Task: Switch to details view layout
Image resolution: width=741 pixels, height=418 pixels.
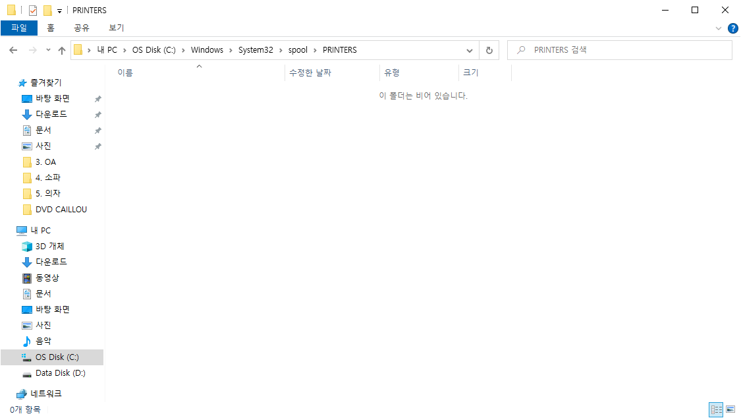Action: coord(716,409)
